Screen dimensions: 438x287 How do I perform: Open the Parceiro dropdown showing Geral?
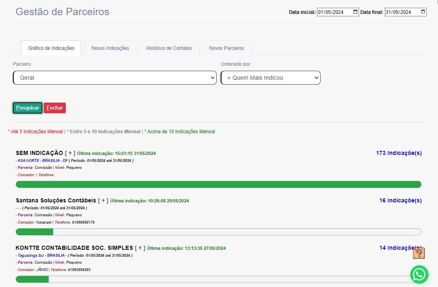(x=115, y=78)
